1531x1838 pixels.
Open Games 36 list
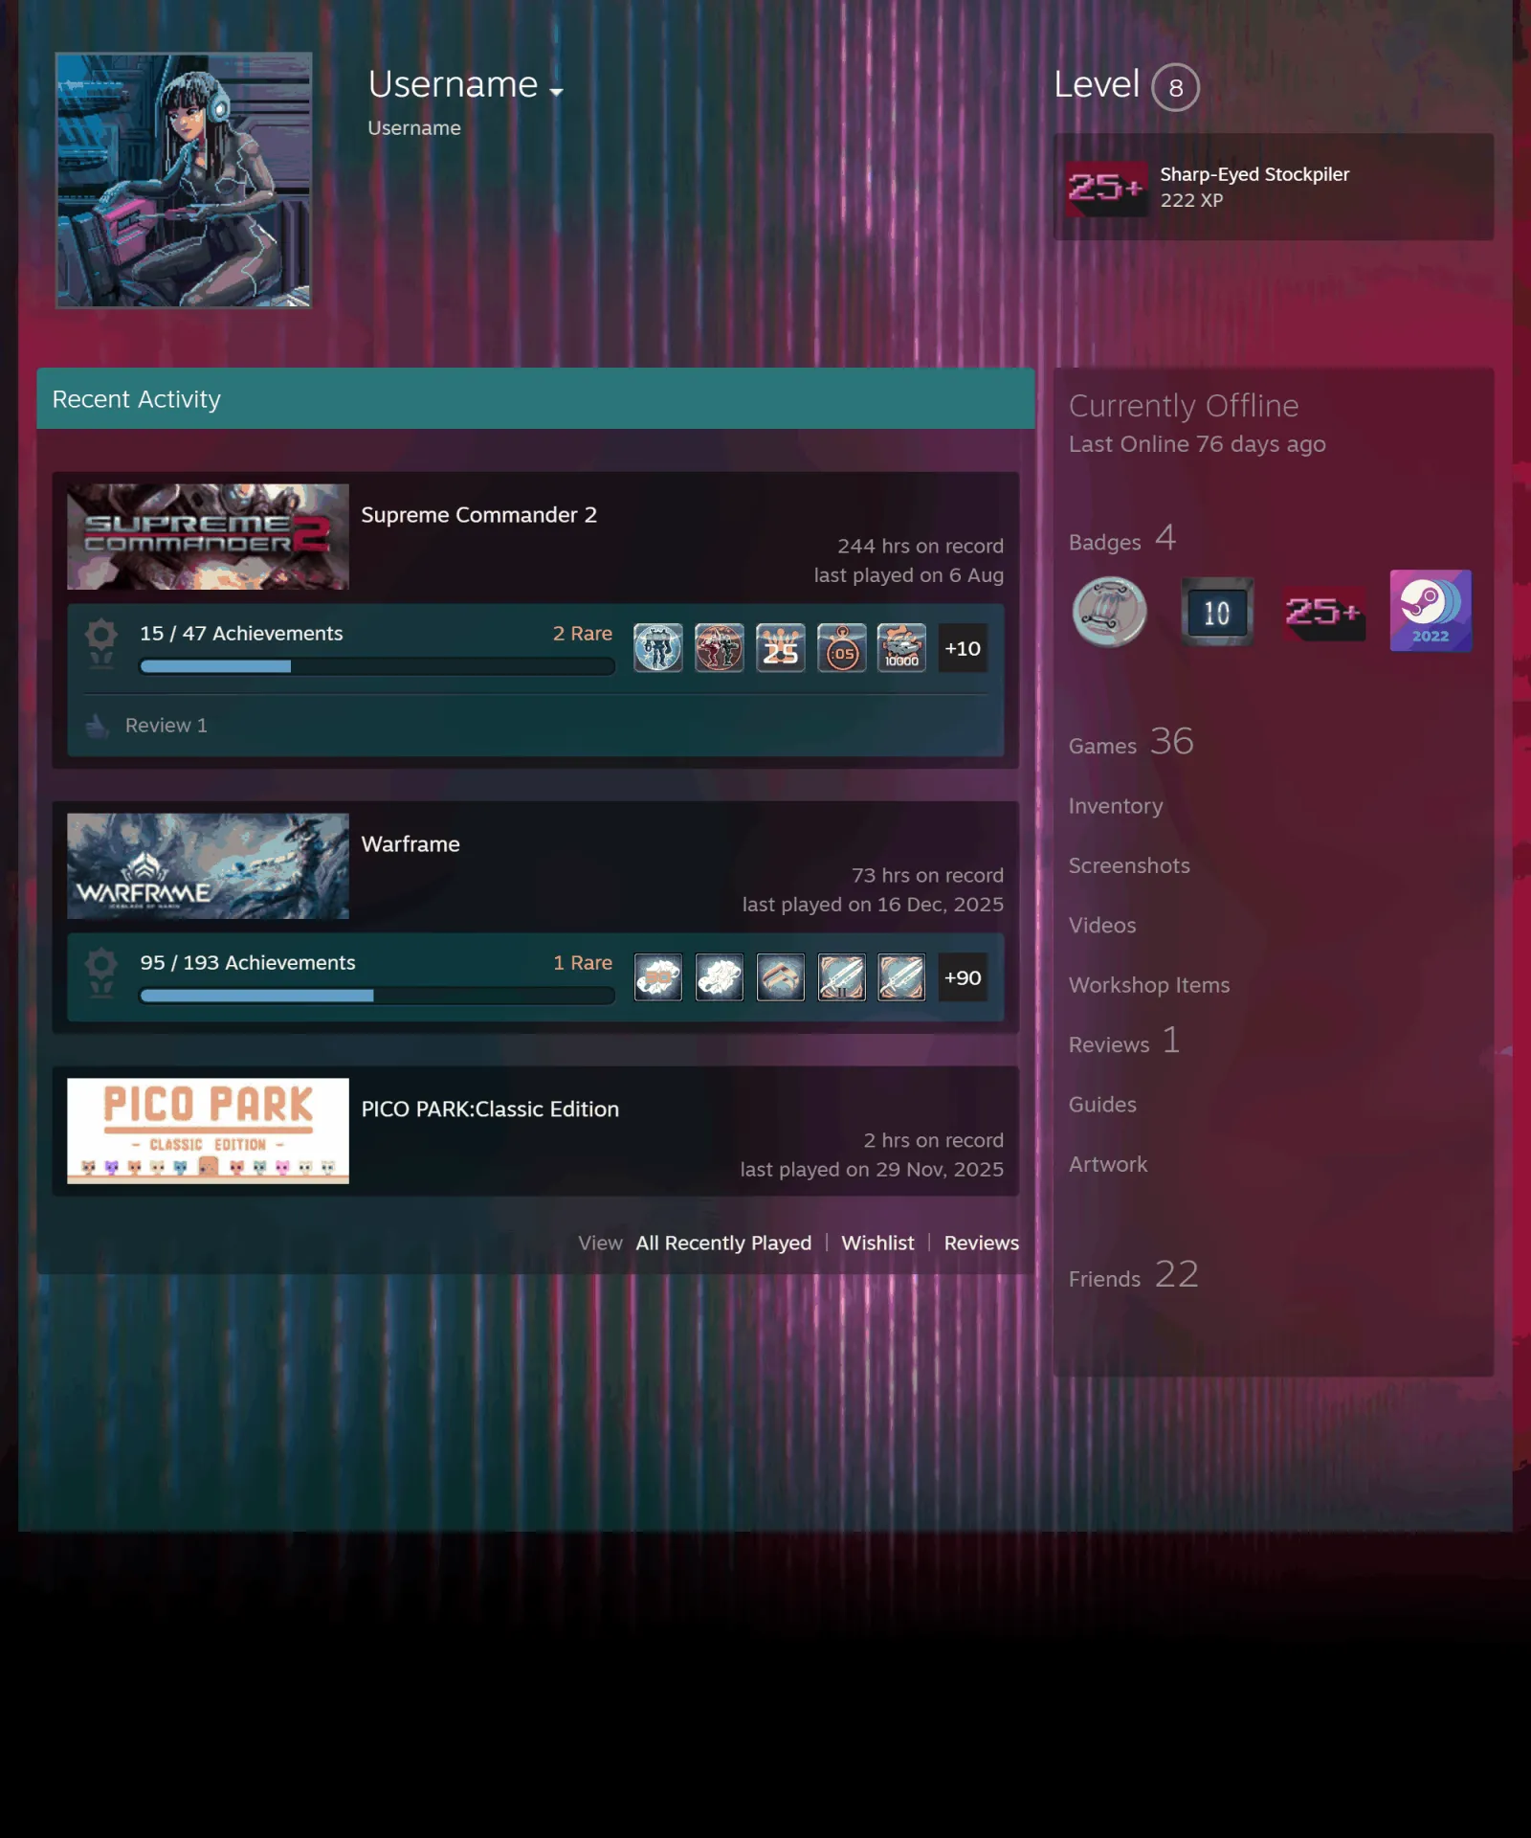tap(1131, 742)
